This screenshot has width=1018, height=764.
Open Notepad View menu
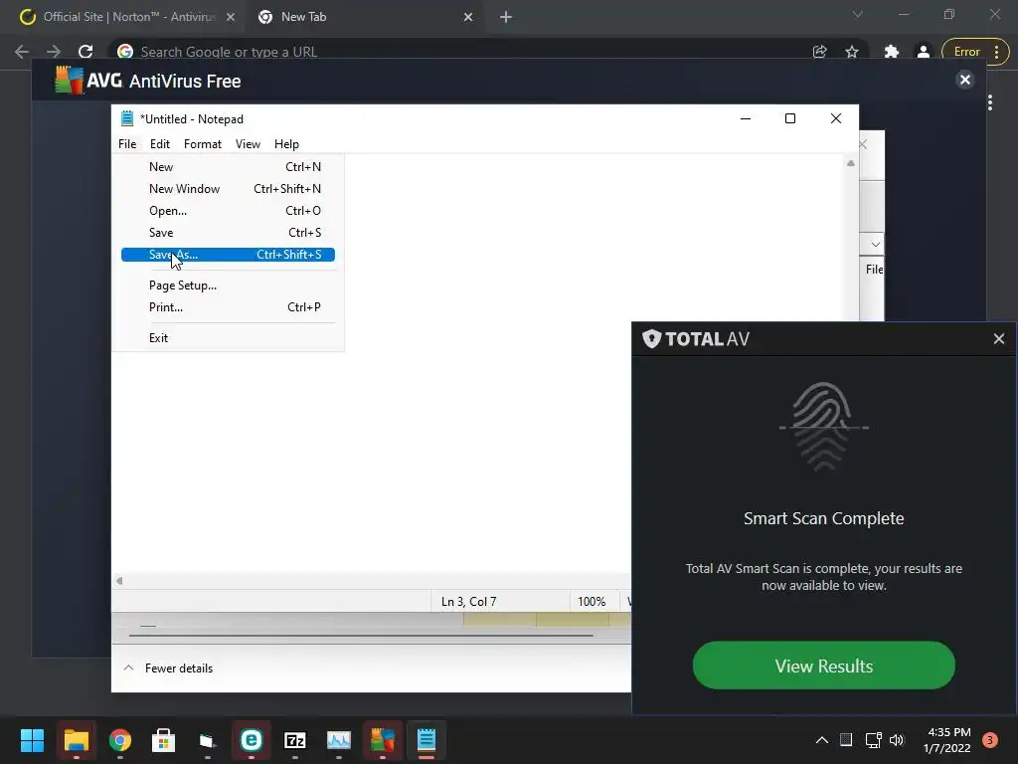[x=248, y=144]
